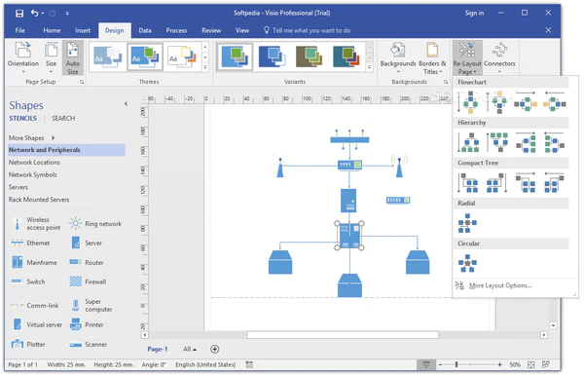Click the Save icon in title bar
This screenshot has width=584, height=375.
coord(19,14)
